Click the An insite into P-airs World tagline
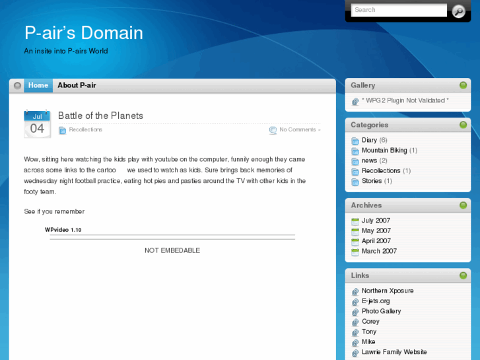 66,51
